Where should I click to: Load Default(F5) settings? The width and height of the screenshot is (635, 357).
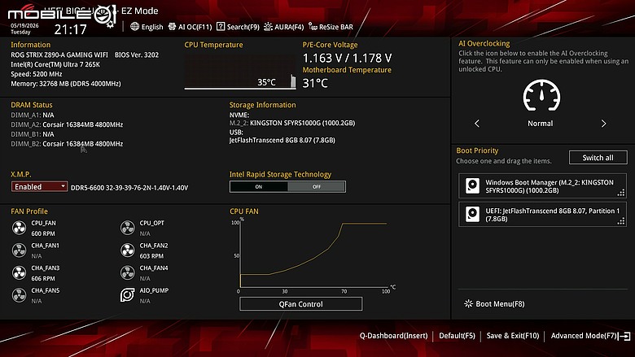click(x=457, y=336)
